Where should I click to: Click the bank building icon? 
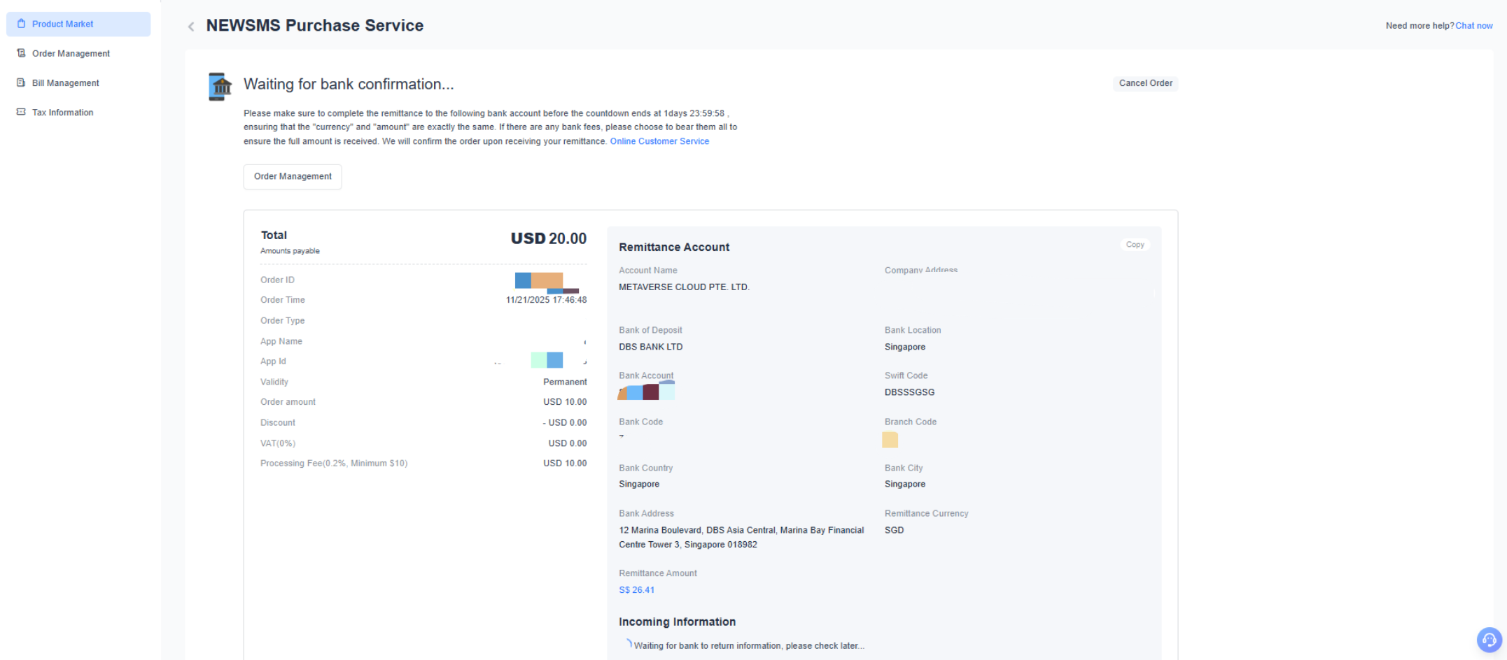[220, 87]
